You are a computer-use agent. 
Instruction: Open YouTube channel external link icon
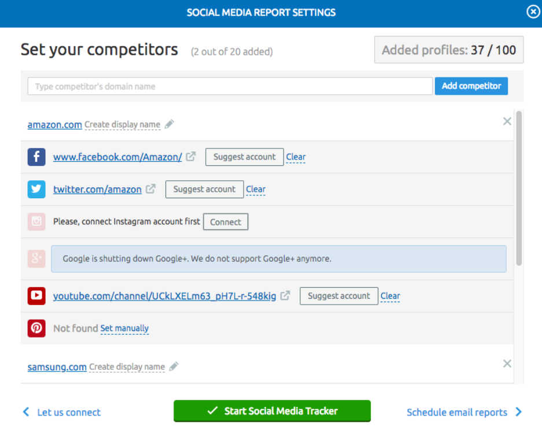pos(285,296)
